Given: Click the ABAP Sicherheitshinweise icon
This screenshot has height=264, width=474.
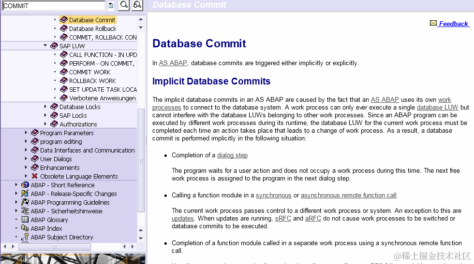Looking at the screenshot, I should pos(25,211).
